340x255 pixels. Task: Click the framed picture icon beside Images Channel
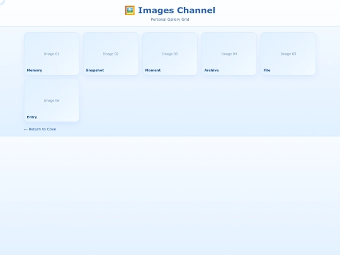click(x=130, y=11)
